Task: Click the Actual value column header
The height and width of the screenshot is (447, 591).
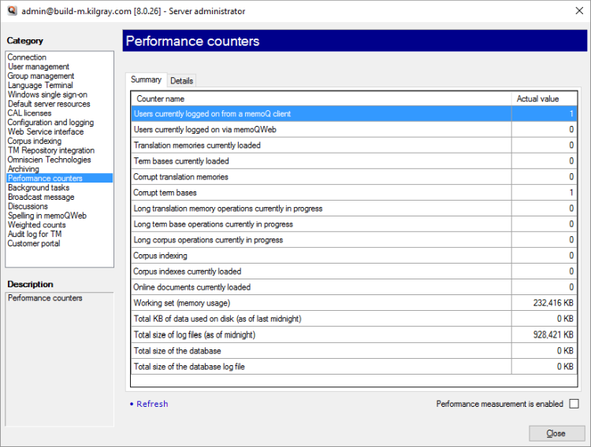Action: (537, 99)
